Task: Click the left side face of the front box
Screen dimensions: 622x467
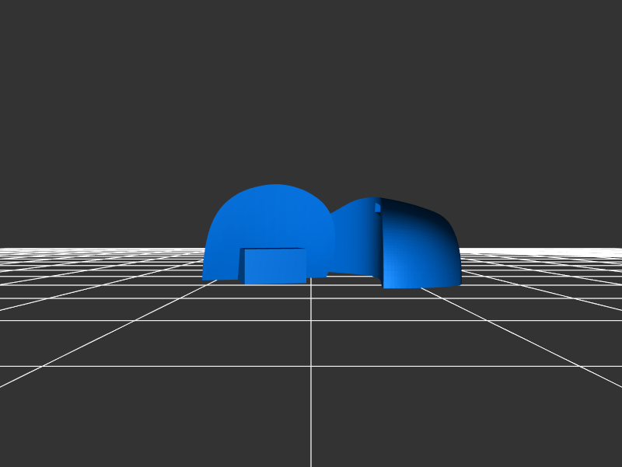Action: click(x=242, y=266)
